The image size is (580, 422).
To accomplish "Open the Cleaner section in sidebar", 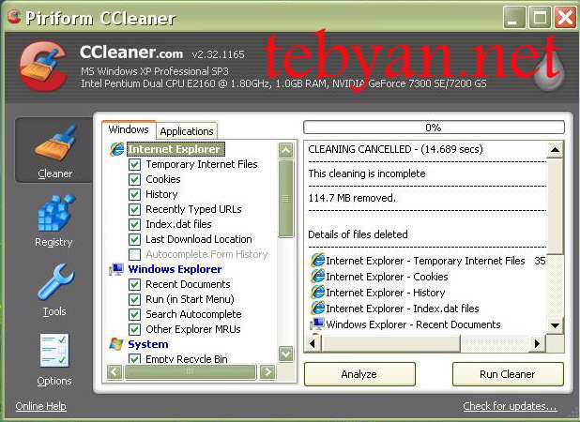I will 54,151.
